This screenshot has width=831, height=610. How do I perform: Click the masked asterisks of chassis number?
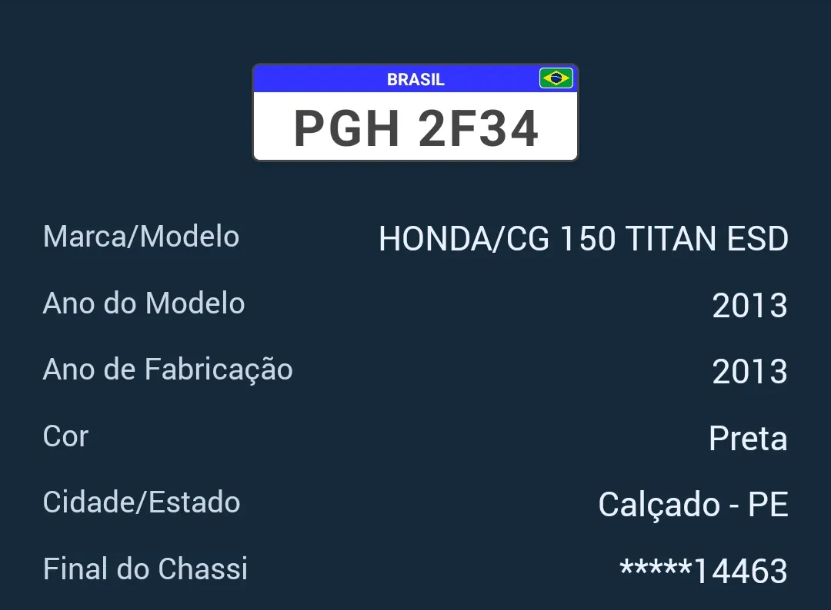click(x=656, y=567)
